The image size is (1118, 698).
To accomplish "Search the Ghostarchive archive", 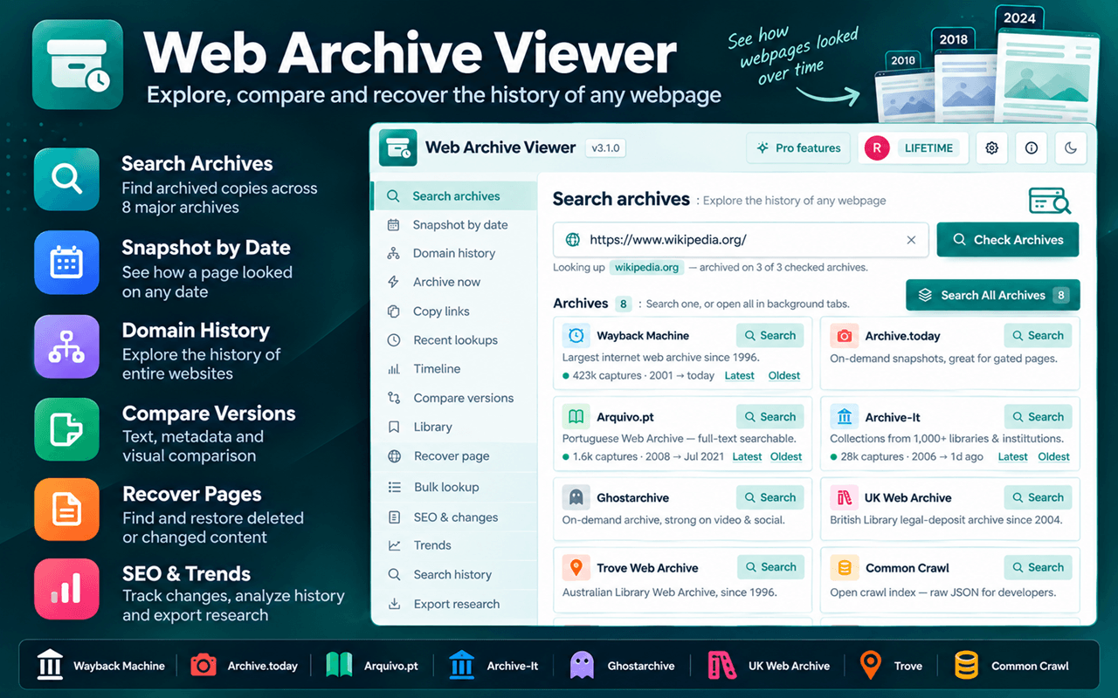I will coord(769,497).
